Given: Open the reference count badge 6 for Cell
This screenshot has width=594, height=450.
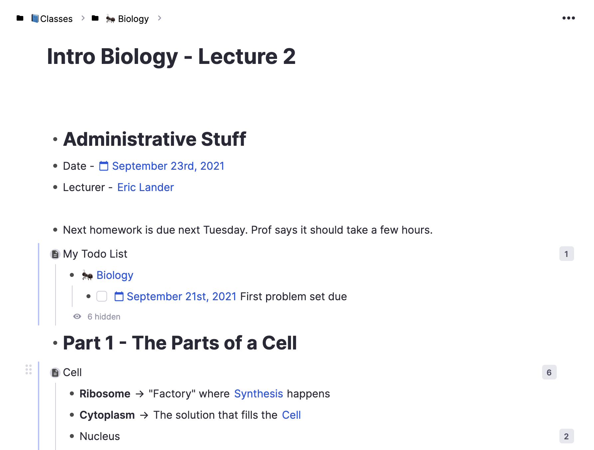Looking at the screenshot, I should point(549,372).
